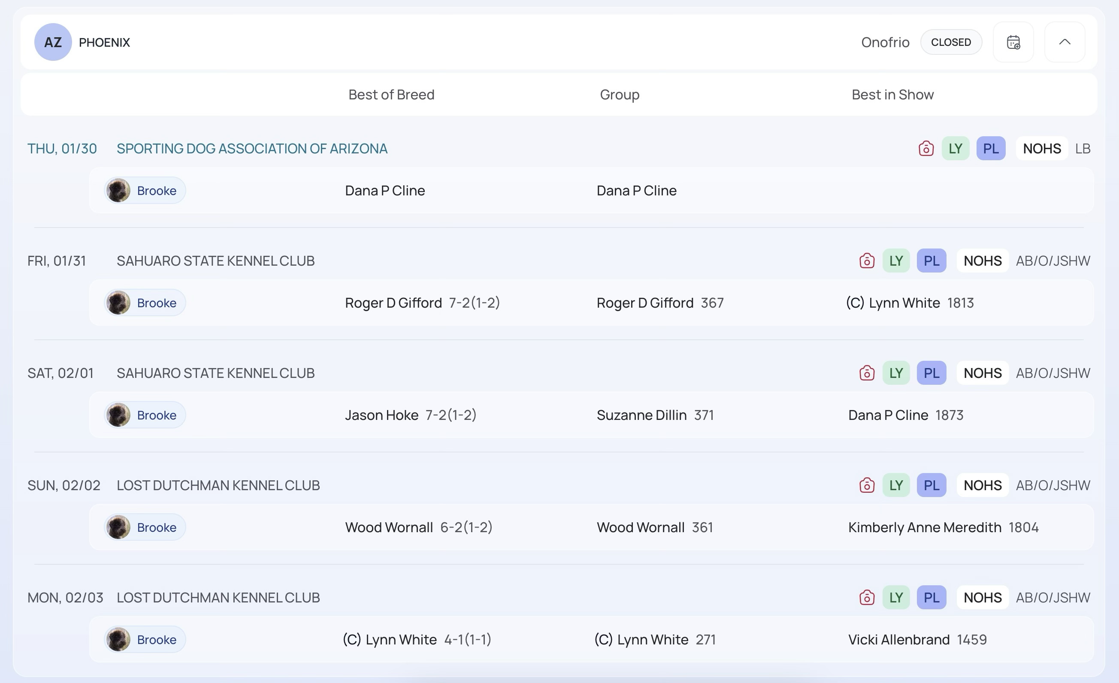Open Sporting Dog Association of Arizona link
The image size is (1119, 683).
click(251, 148)
